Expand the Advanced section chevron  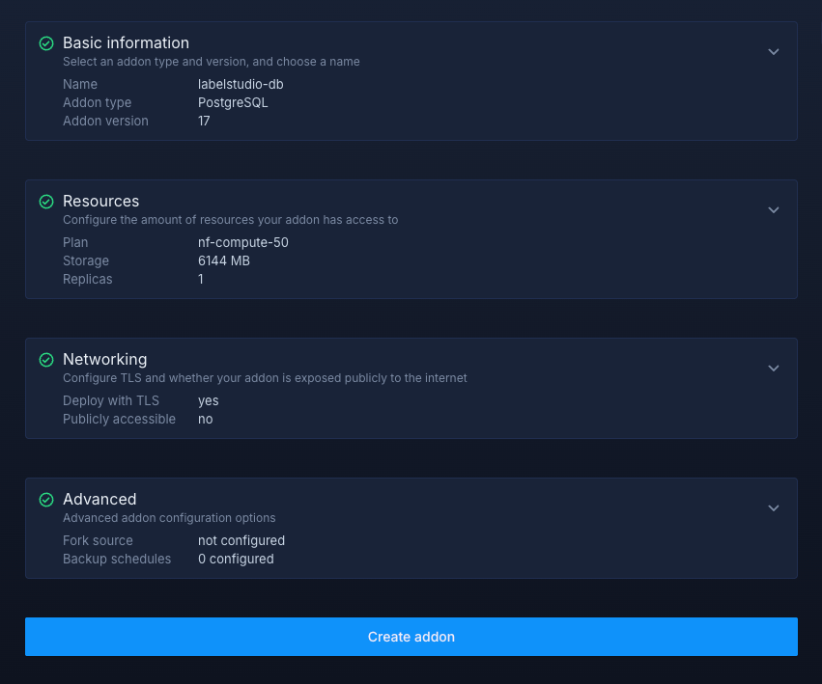pyautogui.click(x=773, y=508)
